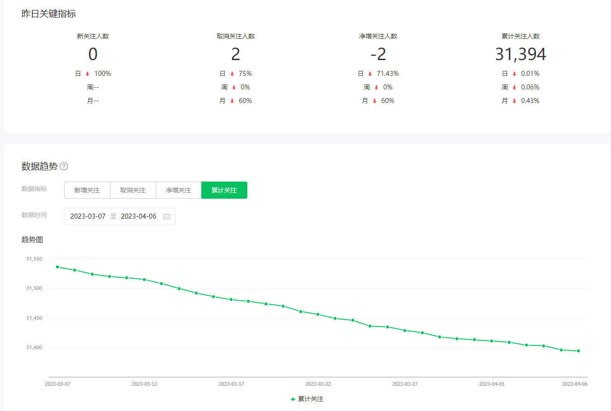This screenshot has height=411, width=611.
Task: Select the 新增关注 metric tab
Action: tap(87, 190)
